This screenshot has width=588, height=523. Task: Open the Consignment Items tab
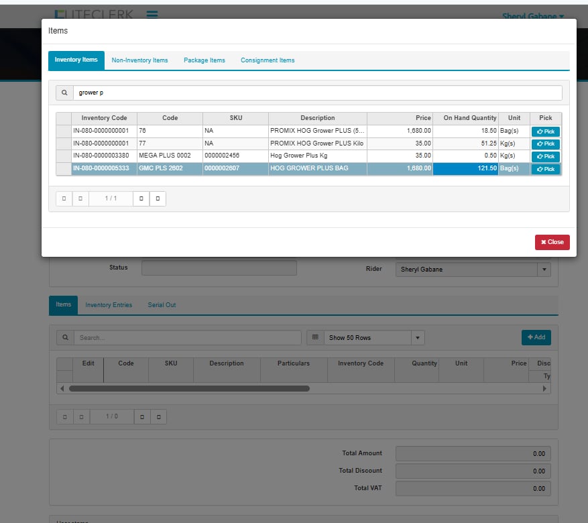point(268,60)
